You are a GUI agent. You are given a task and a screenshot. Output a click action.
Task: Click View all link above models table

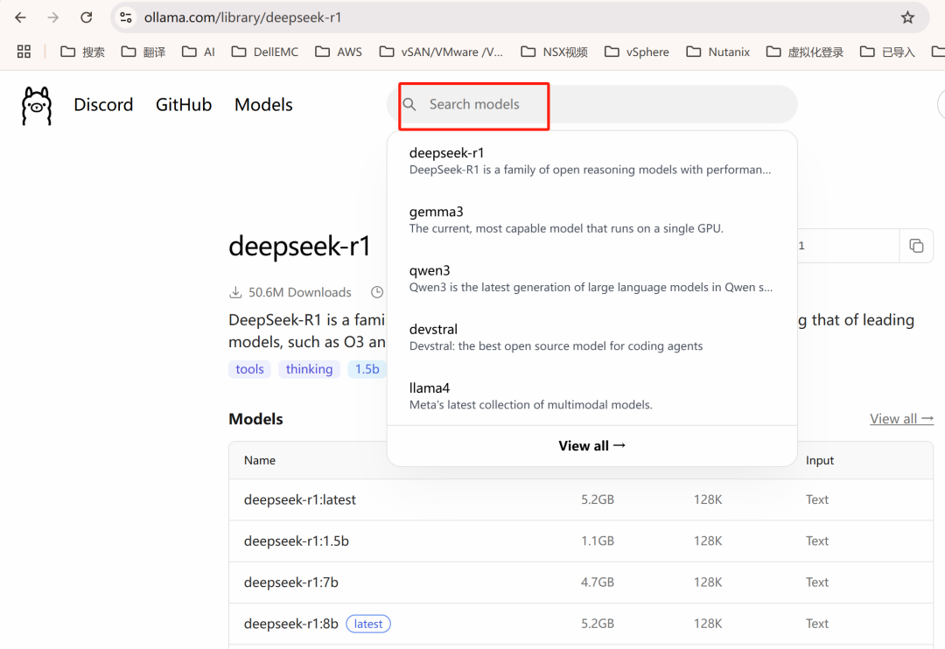[x=901, y=419]
